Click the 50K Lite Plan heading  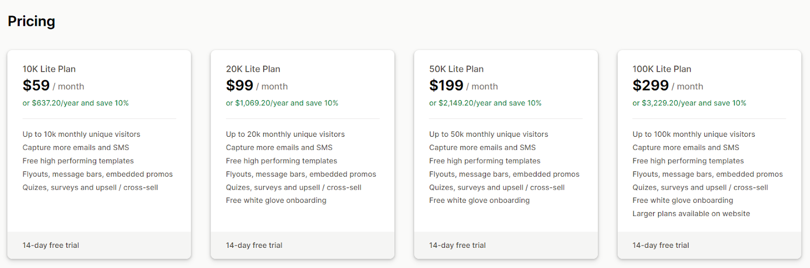tap(456, 69)
